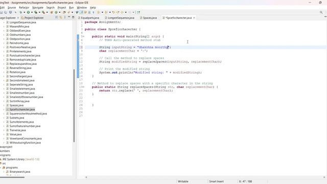The image size is (327, 184).
Task: Expand Spceficcharecter.java tree node
Action: [x=4, y=109]
